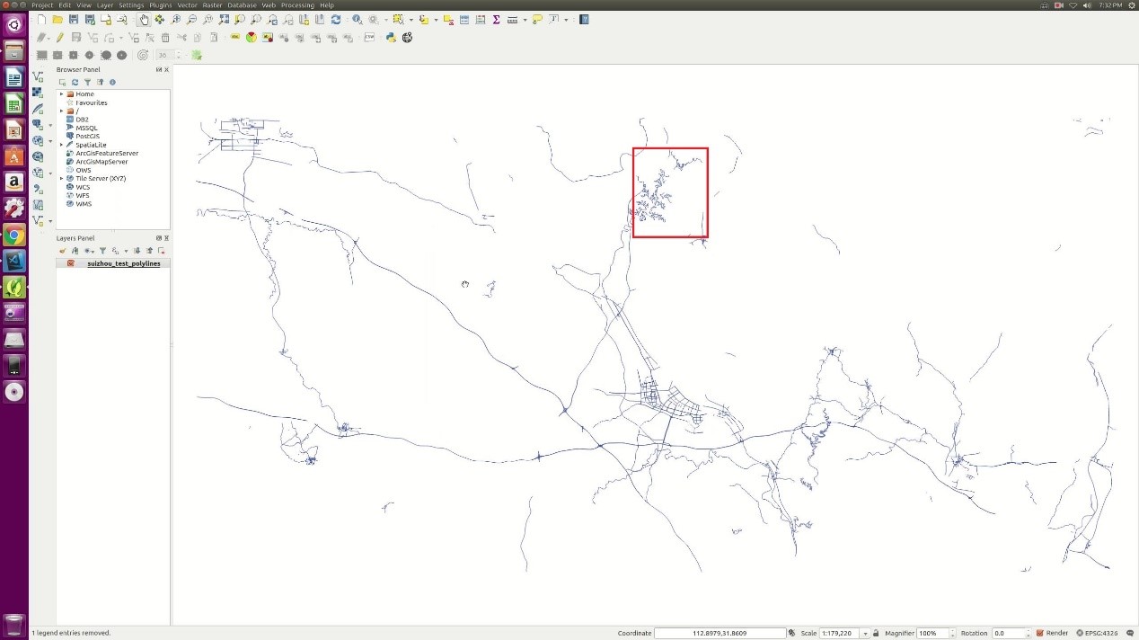Click the Zoom Full extent icon
This screenshot has height=640, width=1139.
point(224,20)
